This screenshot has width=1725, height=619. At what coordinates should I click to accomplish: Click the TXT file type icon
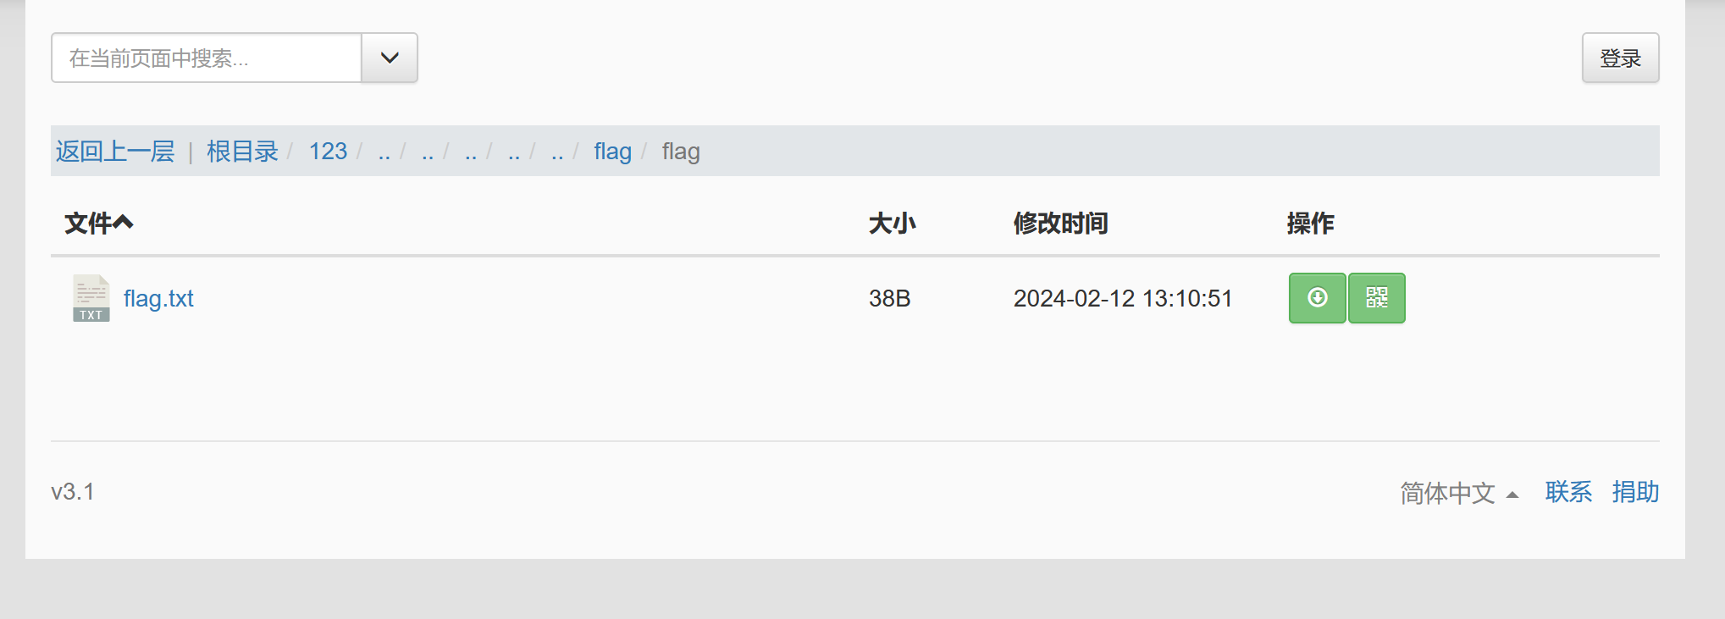[91, 298]
